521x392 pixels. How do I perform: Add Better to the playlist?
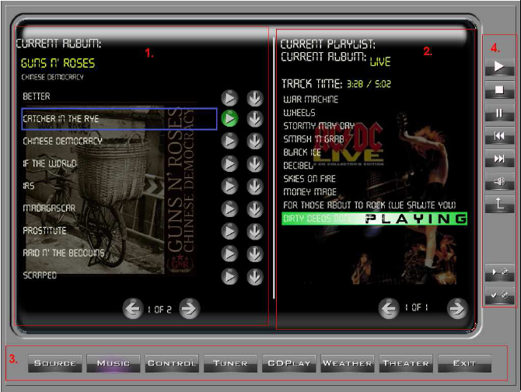(255, 98)
